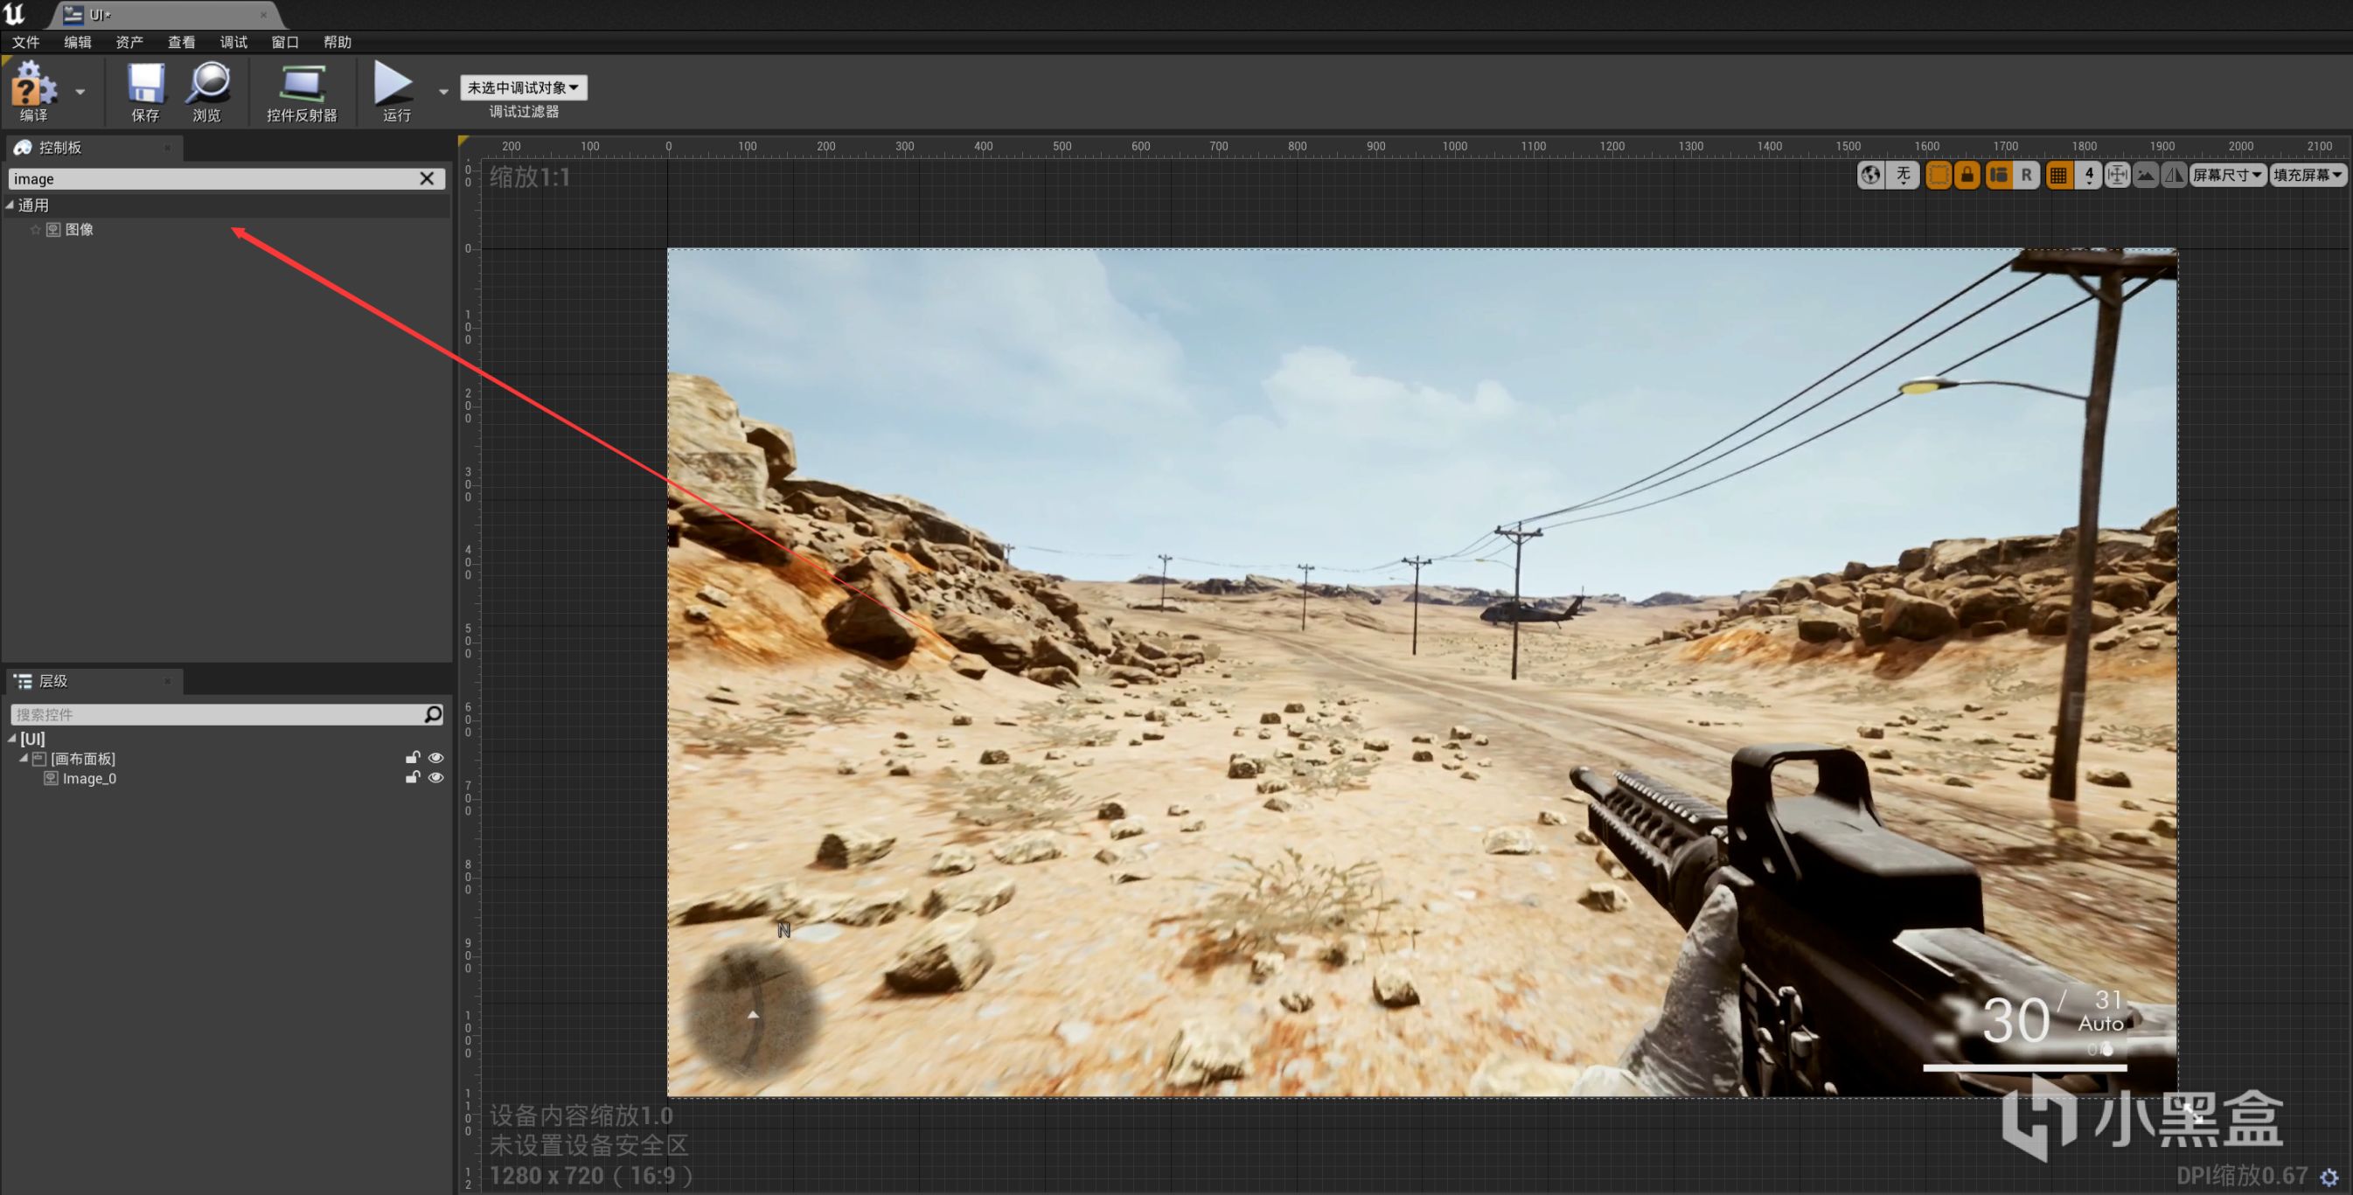Select the [画布面板] row in hierarchy
Image resolution: width=2353 pixels, height=1195 pixels.
[x=226, y=759]
